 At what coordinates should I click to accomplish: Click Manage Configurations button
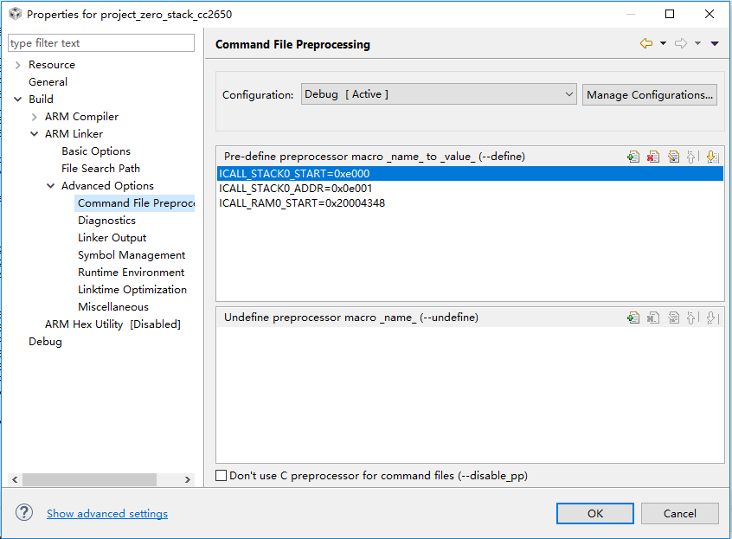coord(650,94)
